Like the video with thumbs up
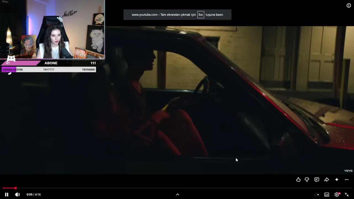 coord(298,180)
